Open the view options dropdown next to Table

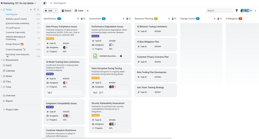(x=88, y=11)
